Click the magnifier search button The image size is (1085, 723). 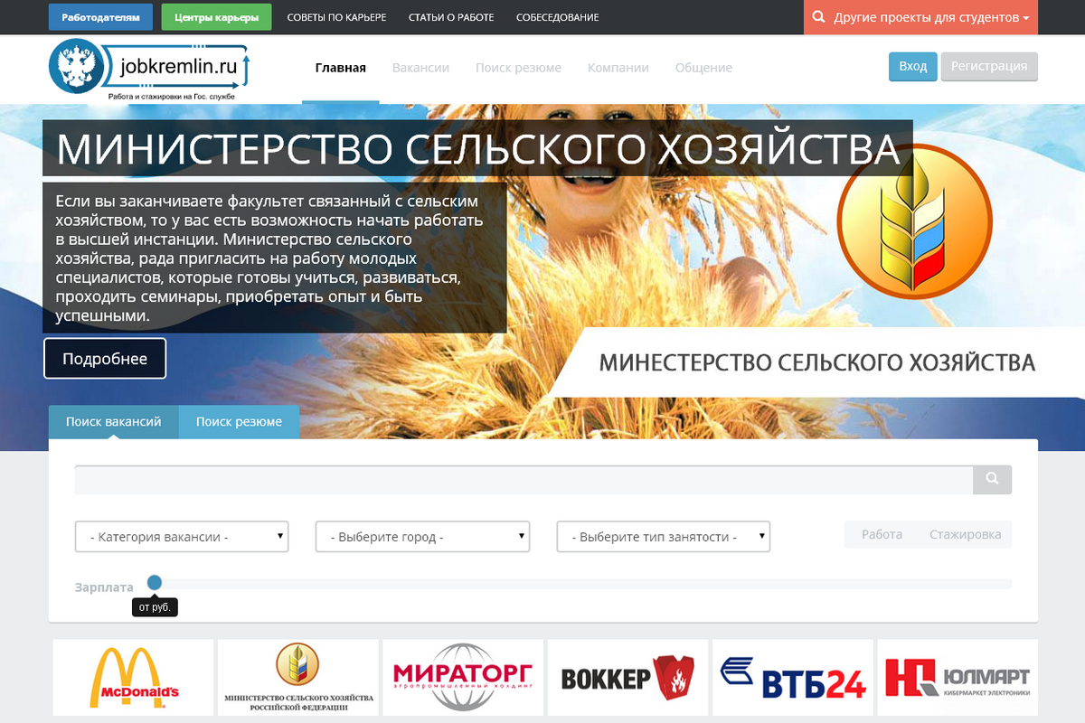click(992, 479)
